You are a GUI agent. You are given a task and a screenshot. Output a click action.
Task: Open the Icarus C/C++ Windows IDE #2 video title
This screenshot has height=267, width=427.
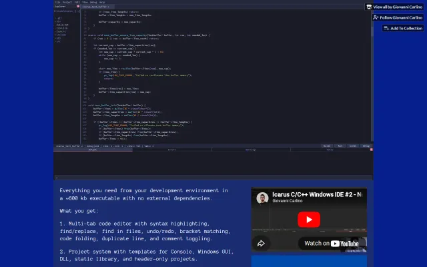click(x=318, y=194)
